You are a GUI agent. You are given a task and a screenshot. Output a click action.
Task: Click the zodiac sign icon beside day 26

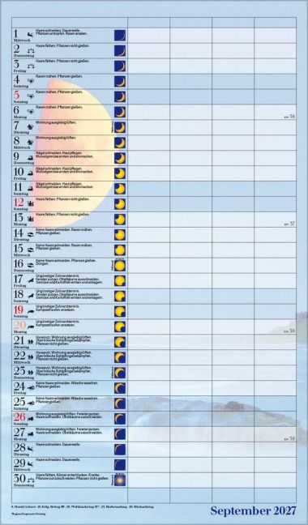31,419
